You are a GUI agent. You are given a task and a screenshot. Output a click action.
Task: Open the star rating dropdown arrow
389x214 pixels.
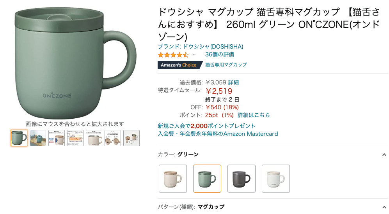pyautogui.click(x=194, y=55)
